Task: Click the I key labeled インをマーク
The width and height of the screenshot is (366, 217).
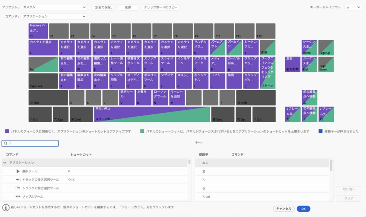Action: [184, 64]
